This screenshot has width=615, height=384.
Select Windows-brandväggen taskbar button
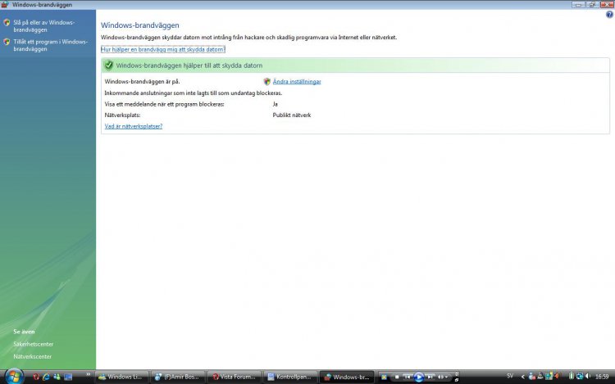pos(347,377)
